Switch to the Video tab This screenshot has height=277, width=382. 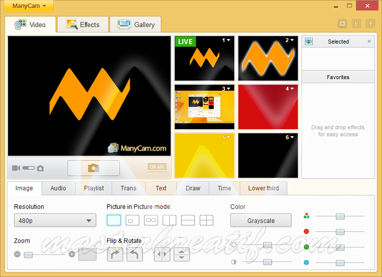click(31, 25)
